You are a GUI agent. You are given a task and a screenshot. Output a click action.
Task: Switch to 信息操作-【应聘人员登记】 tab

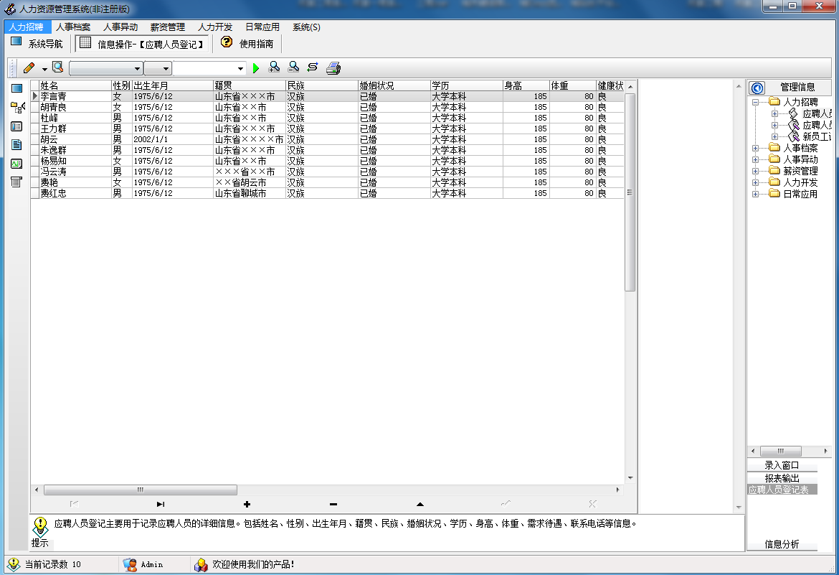click(142, 44)
